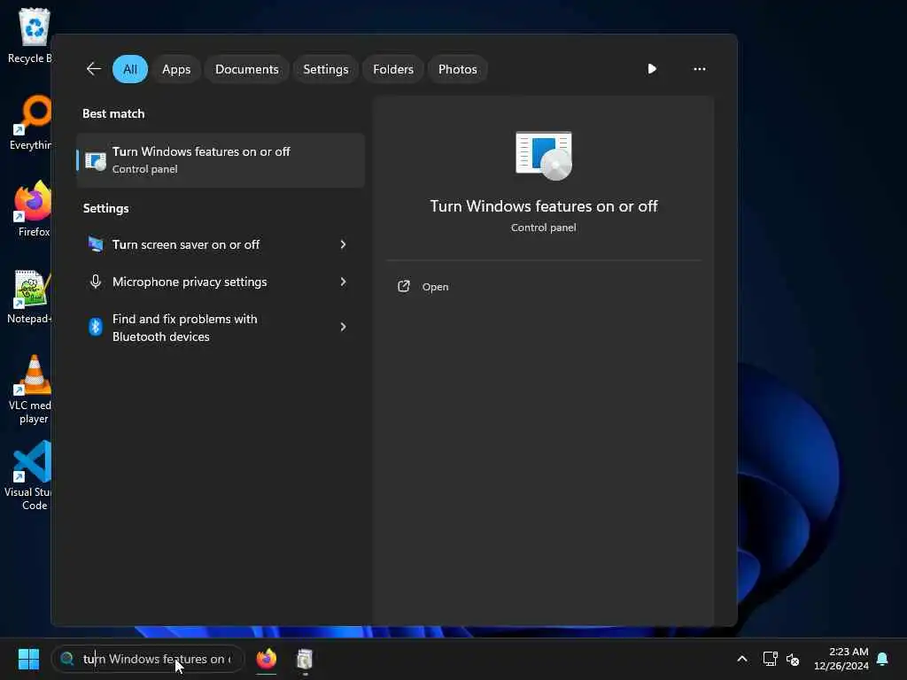Show hidden system tray icons

tap(742, 659)
